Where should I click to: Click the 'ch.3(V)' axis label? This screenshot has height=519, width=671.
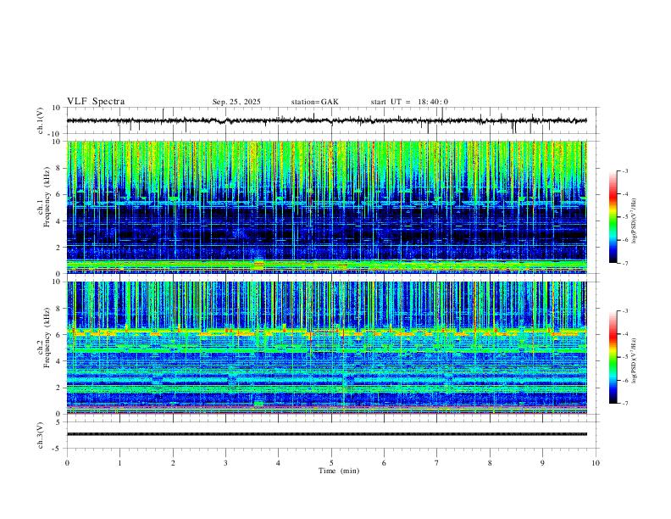pos(41,436)
